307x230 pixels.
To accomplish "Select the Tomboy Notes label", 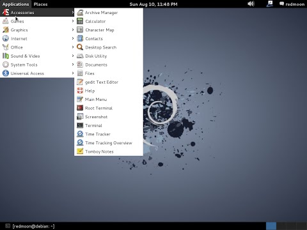I will point(99,151).
